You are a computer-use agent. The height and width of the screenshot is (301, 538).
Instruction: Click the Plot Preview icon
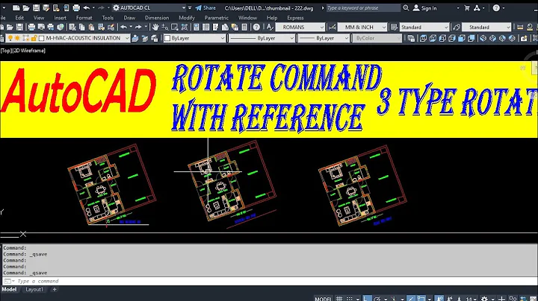pyautogui.click(x=41, y=27)
